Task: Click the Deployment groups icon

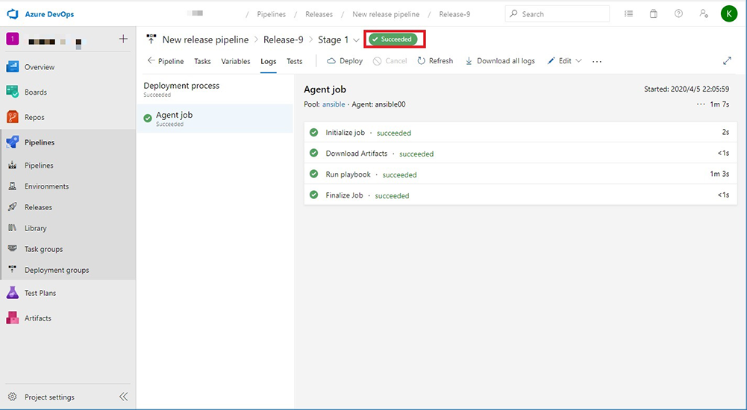Action: (x=13, y=270)
